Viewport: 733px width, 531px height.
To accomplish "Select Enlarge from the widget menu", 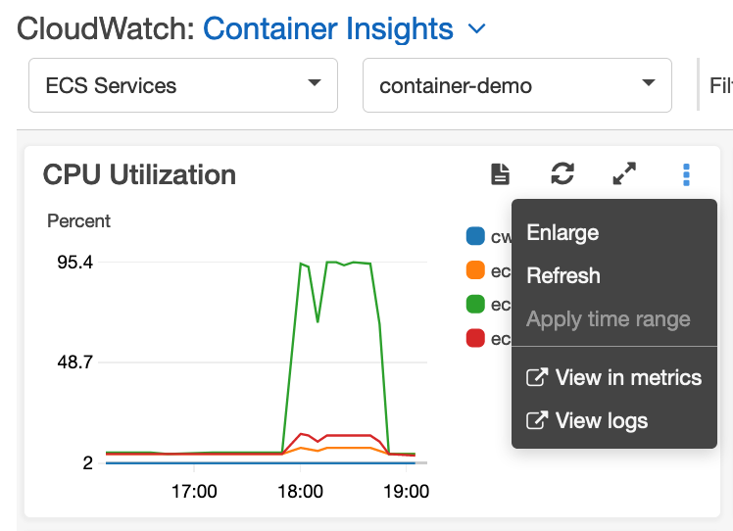I will 562,232.
